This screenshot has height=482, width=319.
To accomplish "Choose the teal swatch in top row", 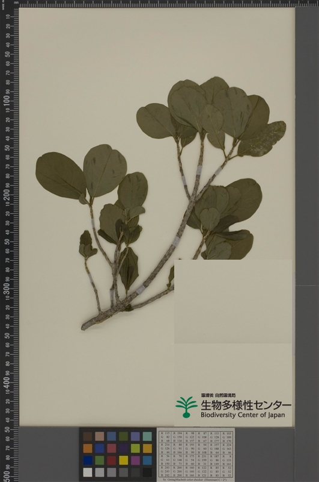I will (x=147, y=436).
